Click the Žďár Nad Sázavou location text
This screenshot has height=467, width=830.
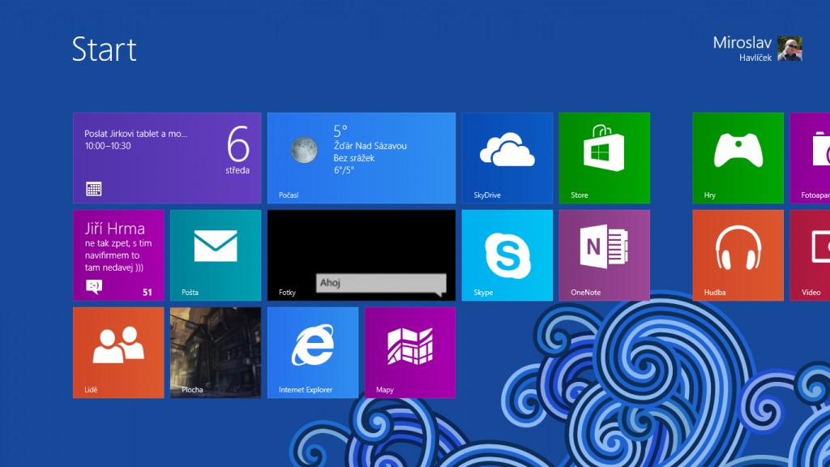click(x=370, y=146)
